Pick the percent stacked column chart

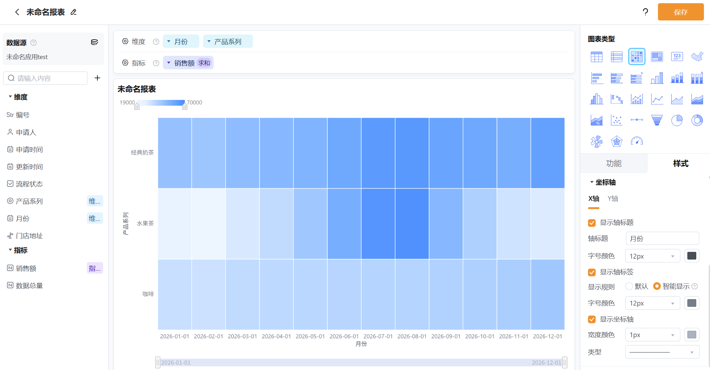tap(697, 78)
